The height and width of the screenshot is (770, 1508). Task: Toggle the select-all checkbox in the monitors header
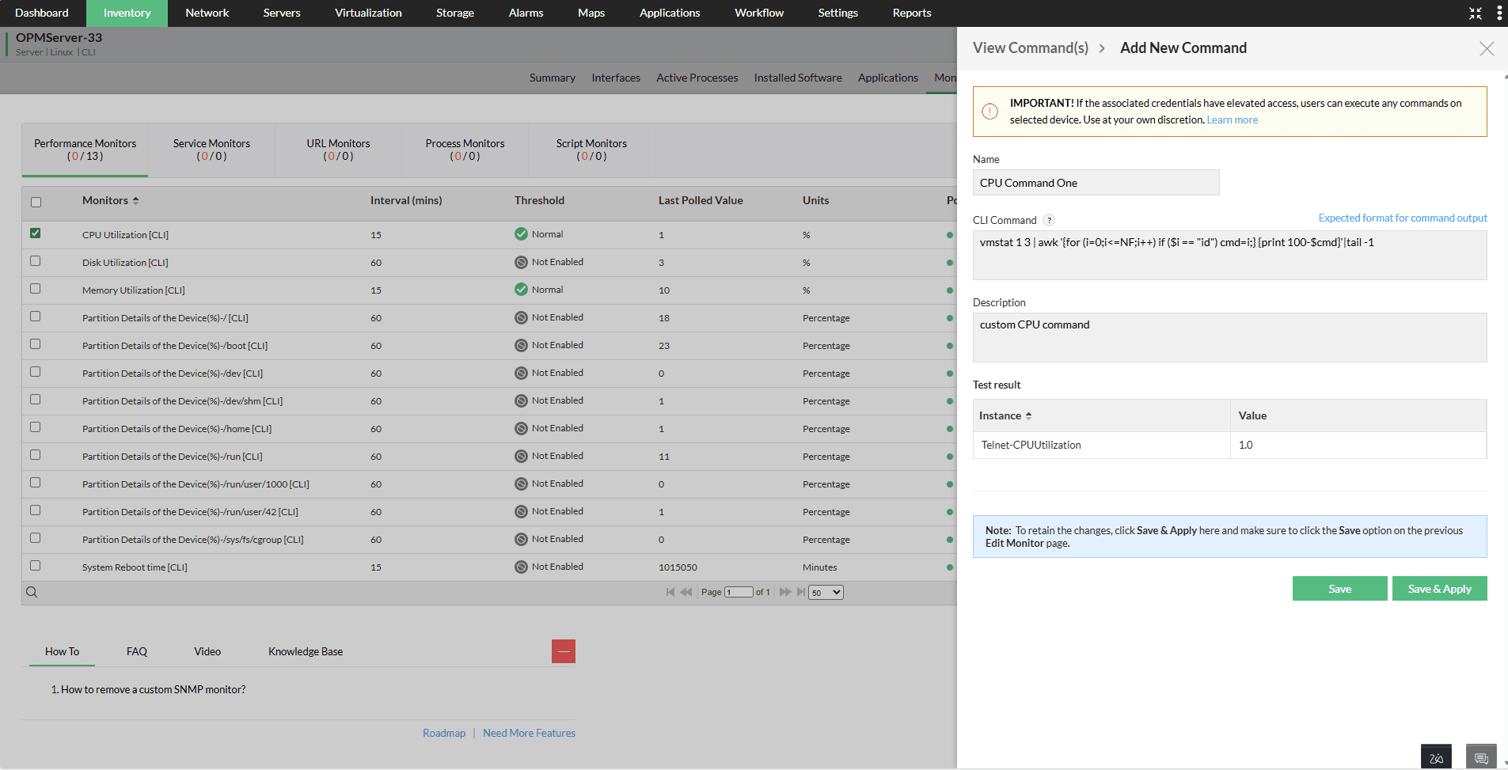[x=35, y=202]
